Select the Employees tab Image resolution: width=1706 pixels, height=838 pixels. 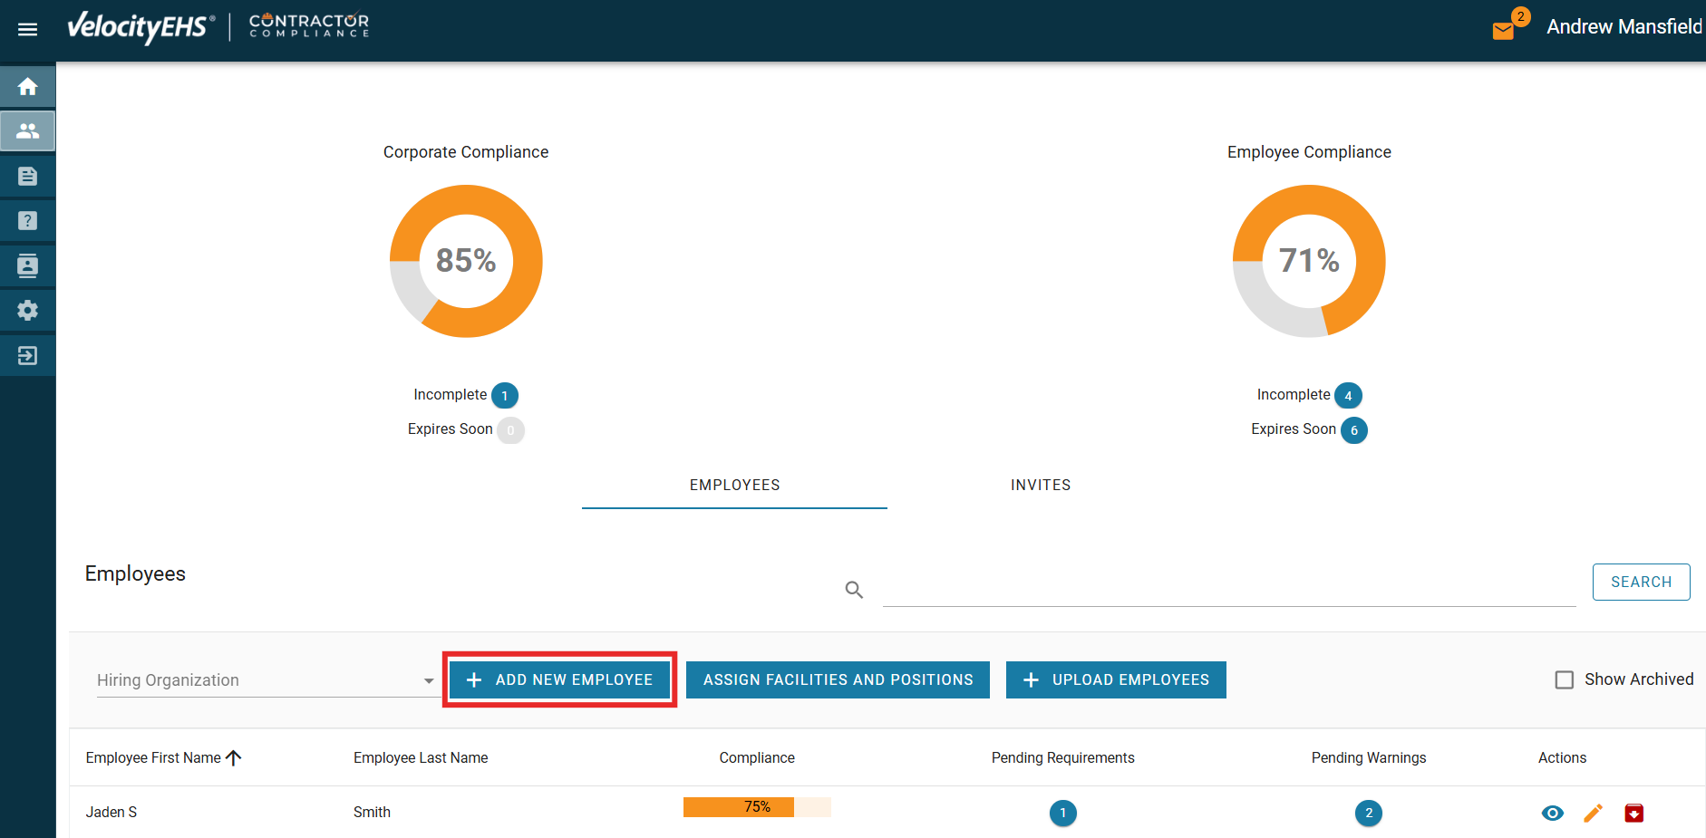[x=734, y=486]
